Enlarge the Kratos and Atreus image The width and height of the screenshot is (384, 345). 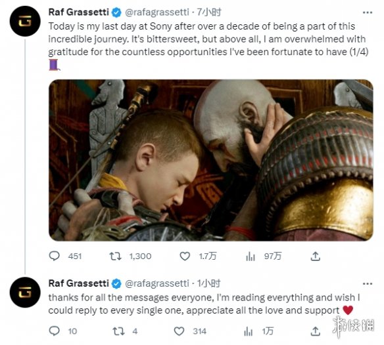coord(211,160)
